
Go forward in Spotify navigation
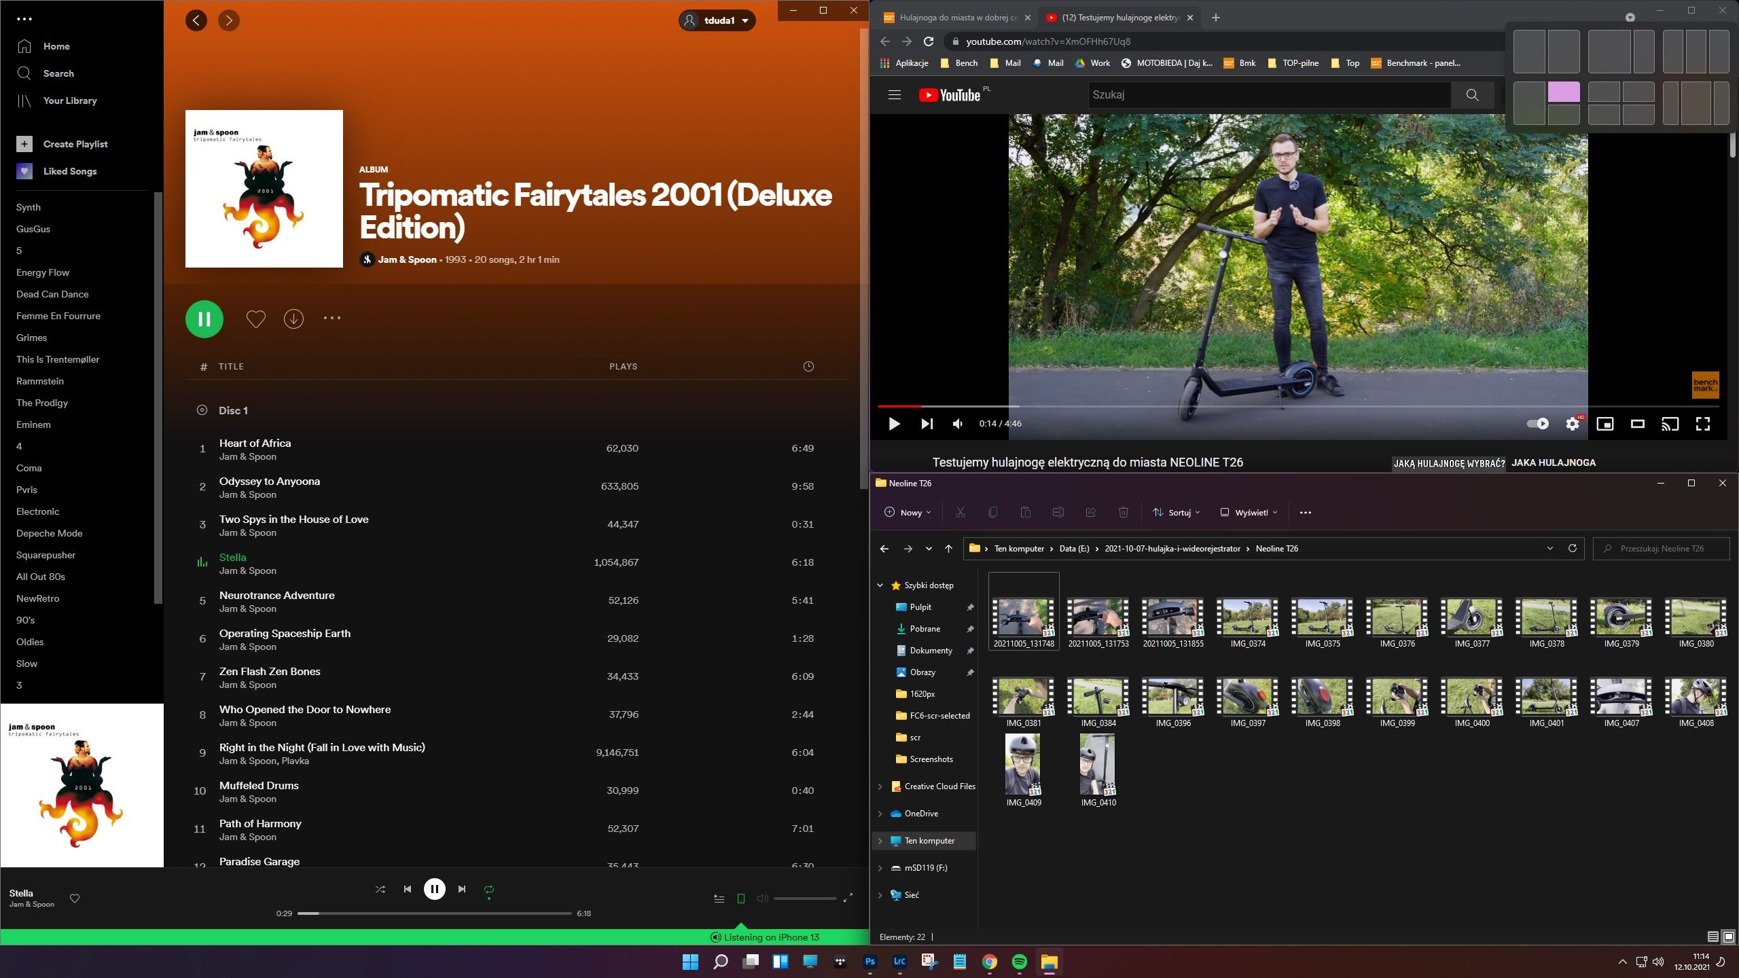point(229,20)
